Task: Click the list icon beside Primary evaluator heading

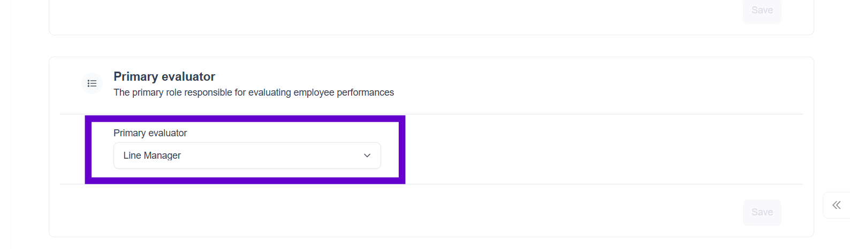Action: pos(92,83)
